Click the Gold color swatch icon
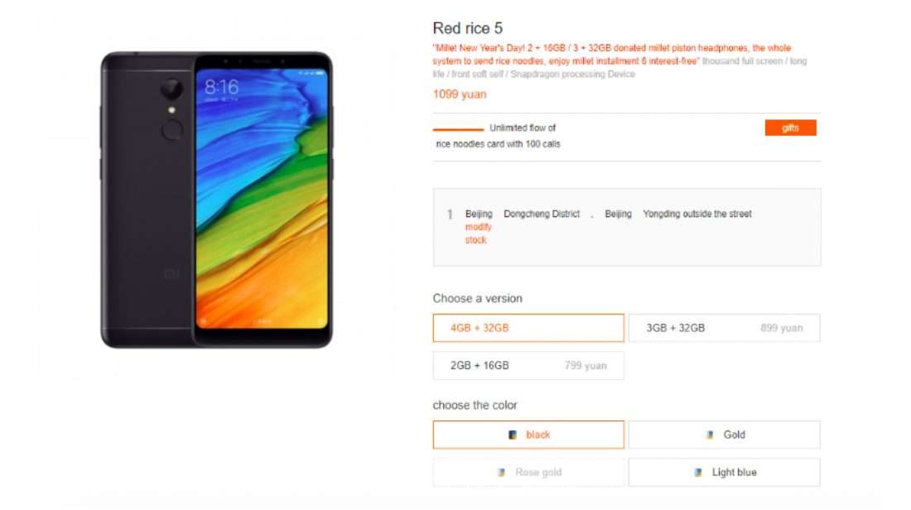Image resolution: width=911 pixels, height=510 pixels. tap(710, 435)
